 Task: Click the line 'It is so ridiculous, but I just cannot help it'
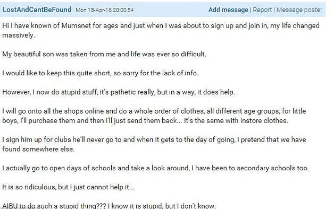point(69,187)
